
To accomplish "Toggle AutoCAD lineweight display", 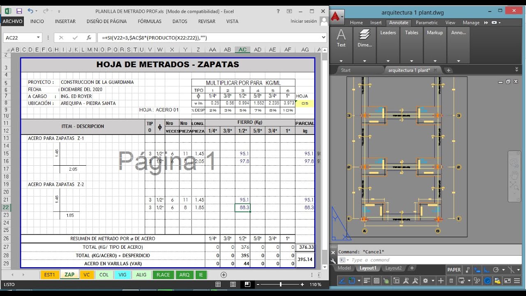I will [367, 281].
